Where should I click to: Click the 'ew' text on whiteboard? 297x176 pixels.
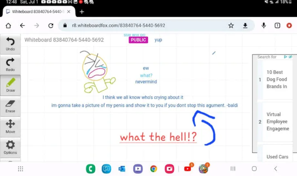[x=146, y=68]
